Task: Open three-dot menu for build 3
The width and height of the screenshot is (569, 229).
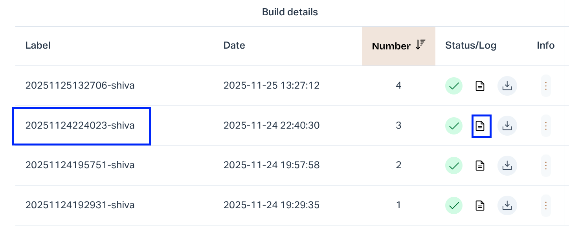Action: [546, 126]
